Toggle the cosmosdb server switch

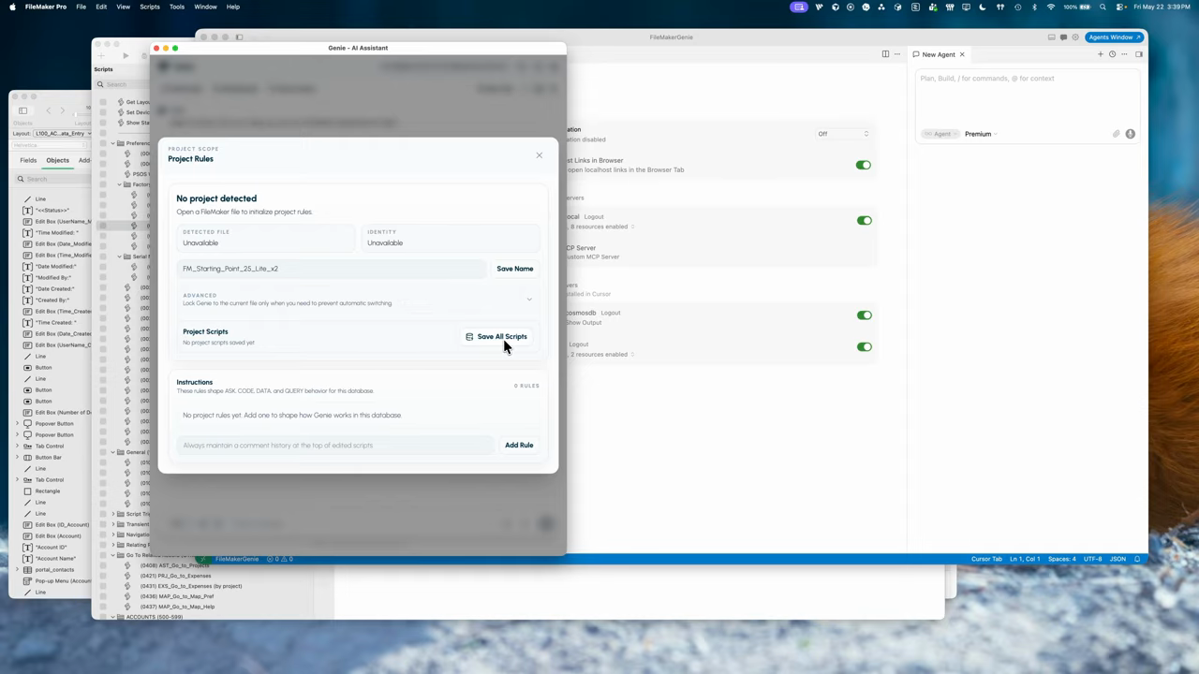pos(864,315)
